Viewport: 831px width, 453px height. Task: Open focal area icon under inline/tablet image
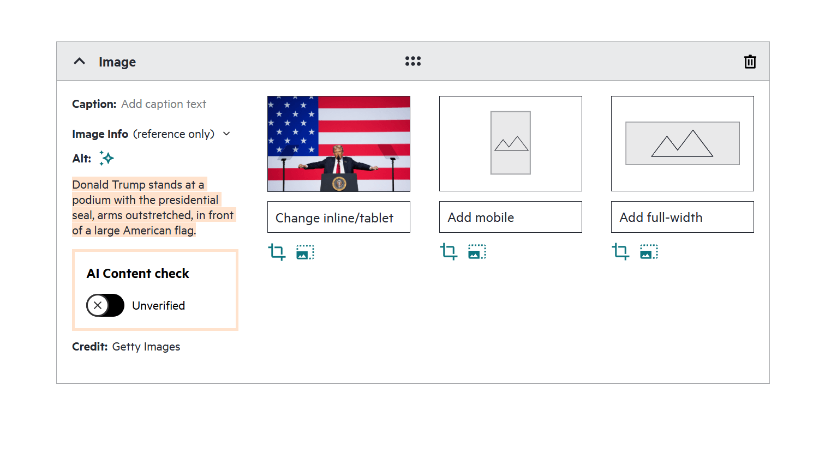pos(305,252)
